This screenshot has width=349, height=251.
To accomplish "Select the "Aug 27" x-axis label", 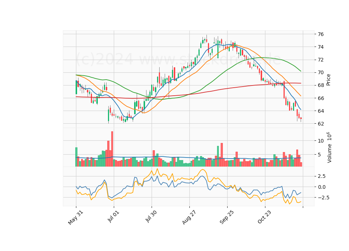I will 189,217.
